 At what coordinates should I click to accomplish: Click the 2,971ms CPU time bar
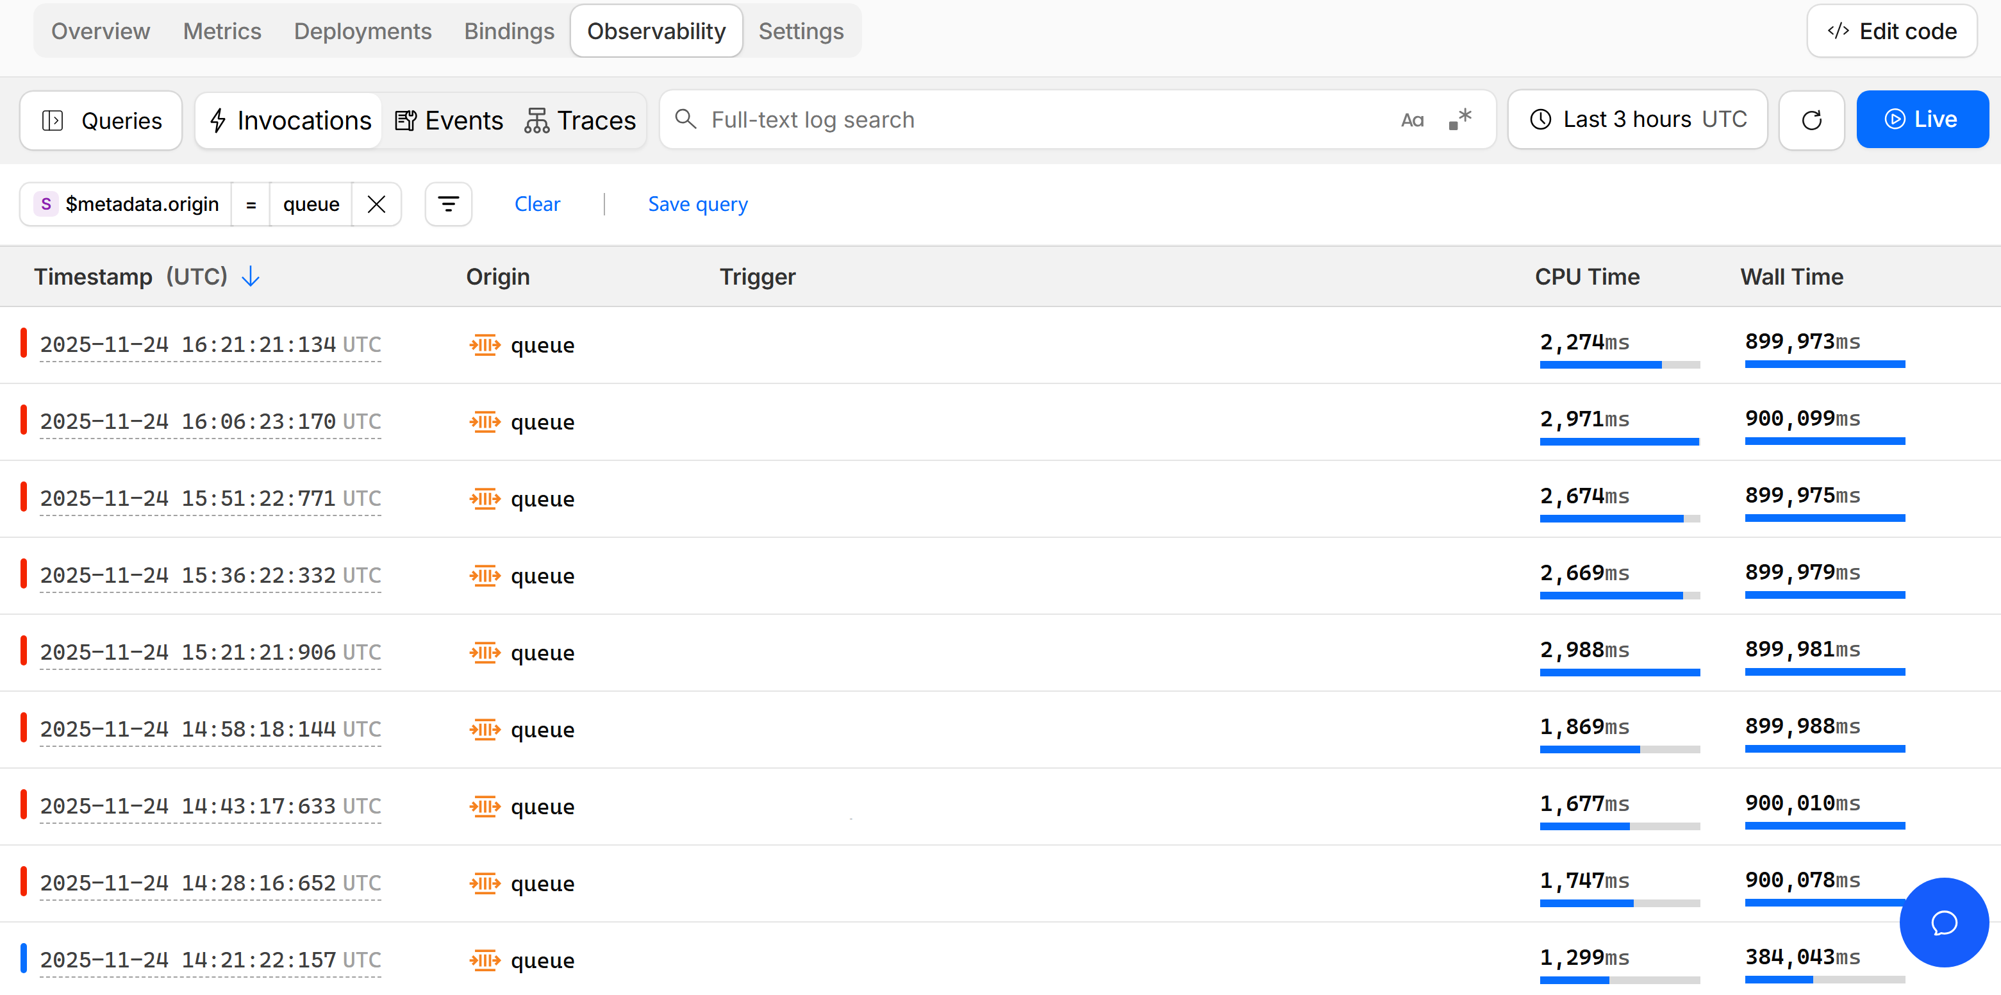(1619, 441)
